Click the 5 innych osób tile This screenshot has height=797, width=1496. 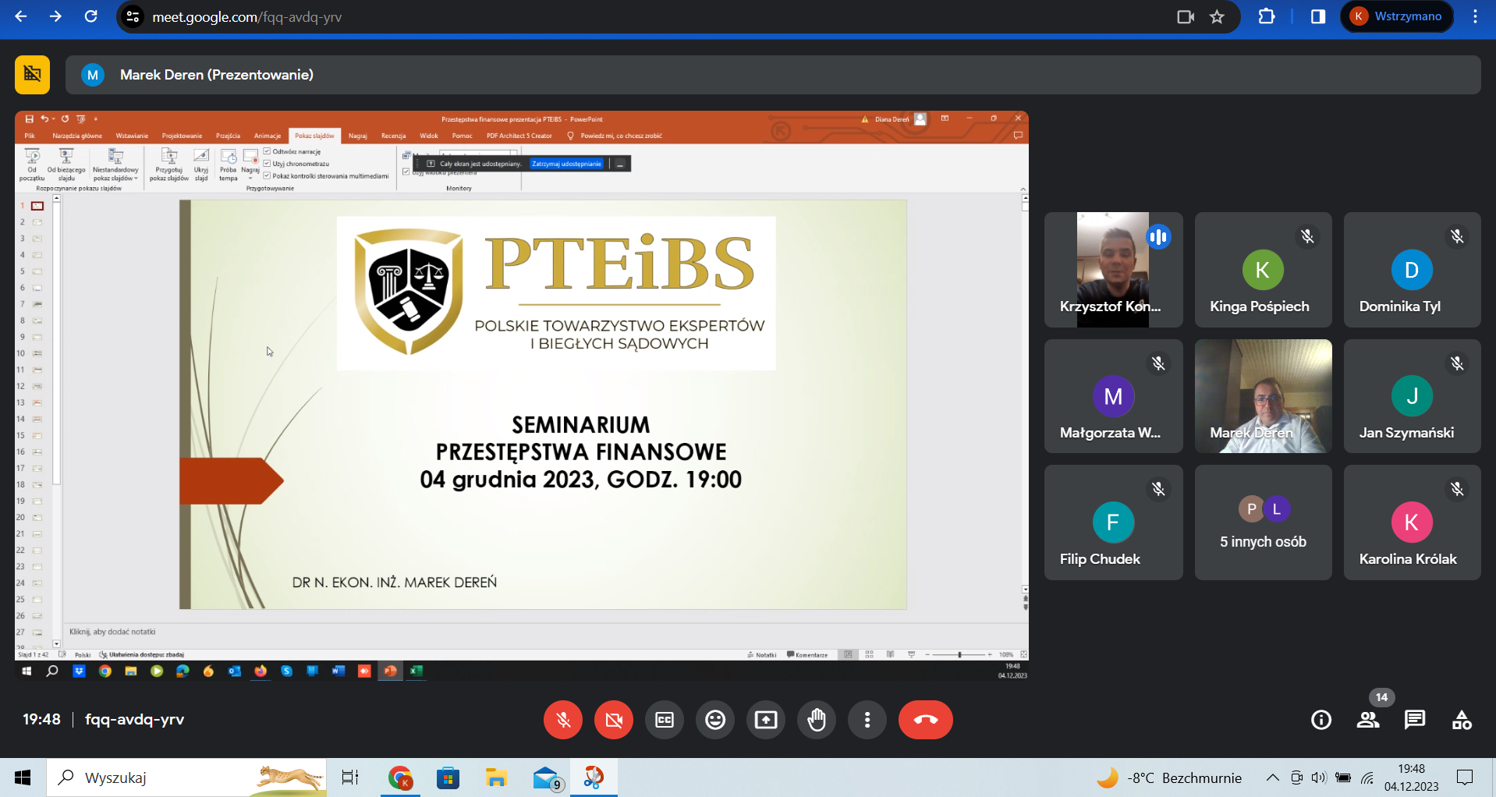tap(1264, 522)
